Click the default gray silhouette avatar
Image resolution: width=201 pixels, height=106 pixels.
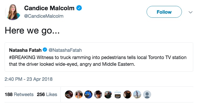[x=147, y=94]
